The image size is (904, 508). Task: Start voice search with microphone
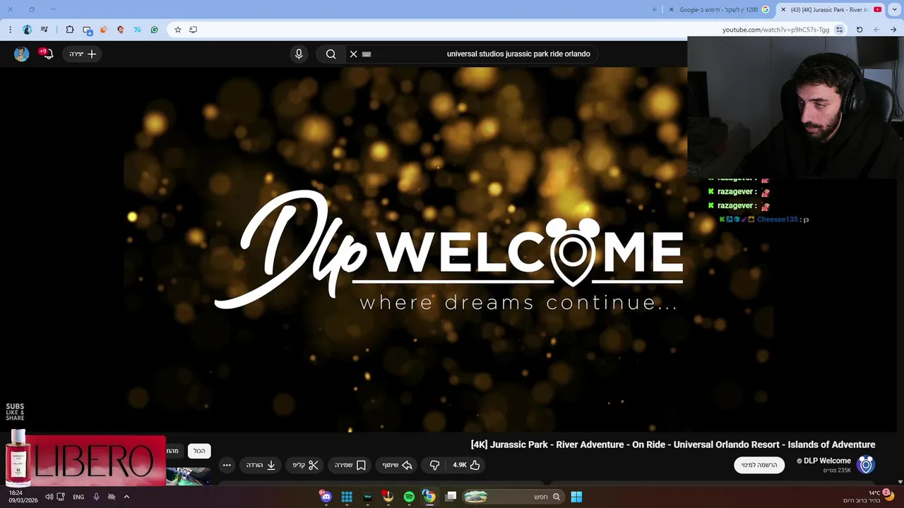pos(299,54)
